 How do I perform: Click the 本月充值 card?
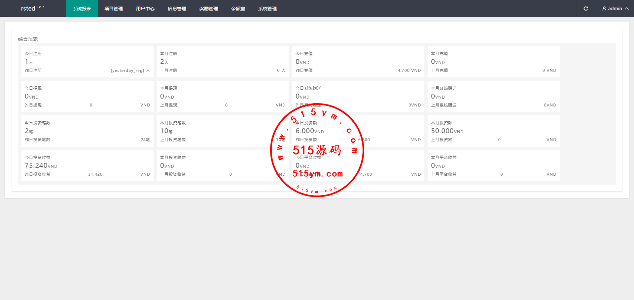pyautogui.click(x=493, y=62)
